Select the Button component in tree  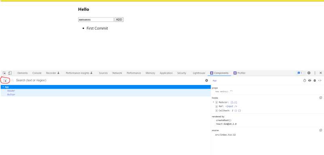[11, 95]
